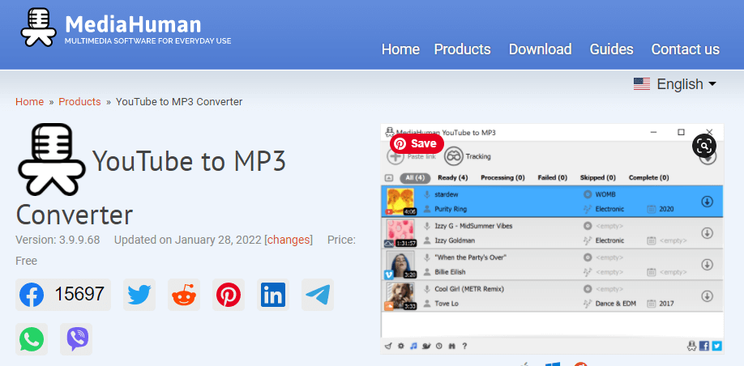Collapse the list with the arrow beside All (4)
The height and width of the screenshot is (366, 744).
[389, 178]
